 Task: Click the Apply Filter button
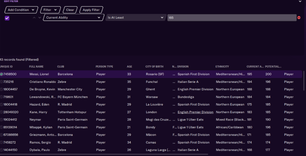[x=91, y=10]
